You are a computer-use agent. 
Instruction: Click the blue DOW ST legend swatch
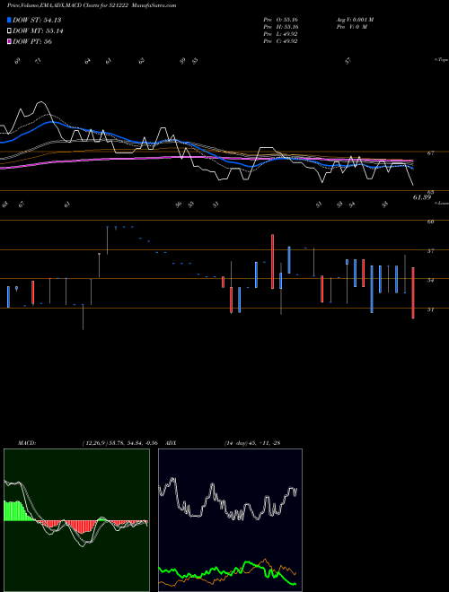point(9,20)
